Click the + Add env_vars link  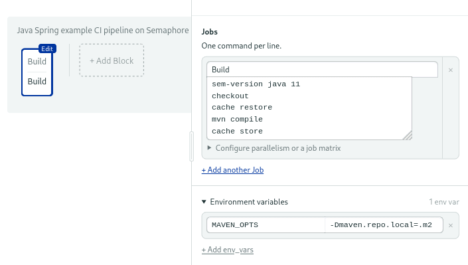[x=228, y=250]
